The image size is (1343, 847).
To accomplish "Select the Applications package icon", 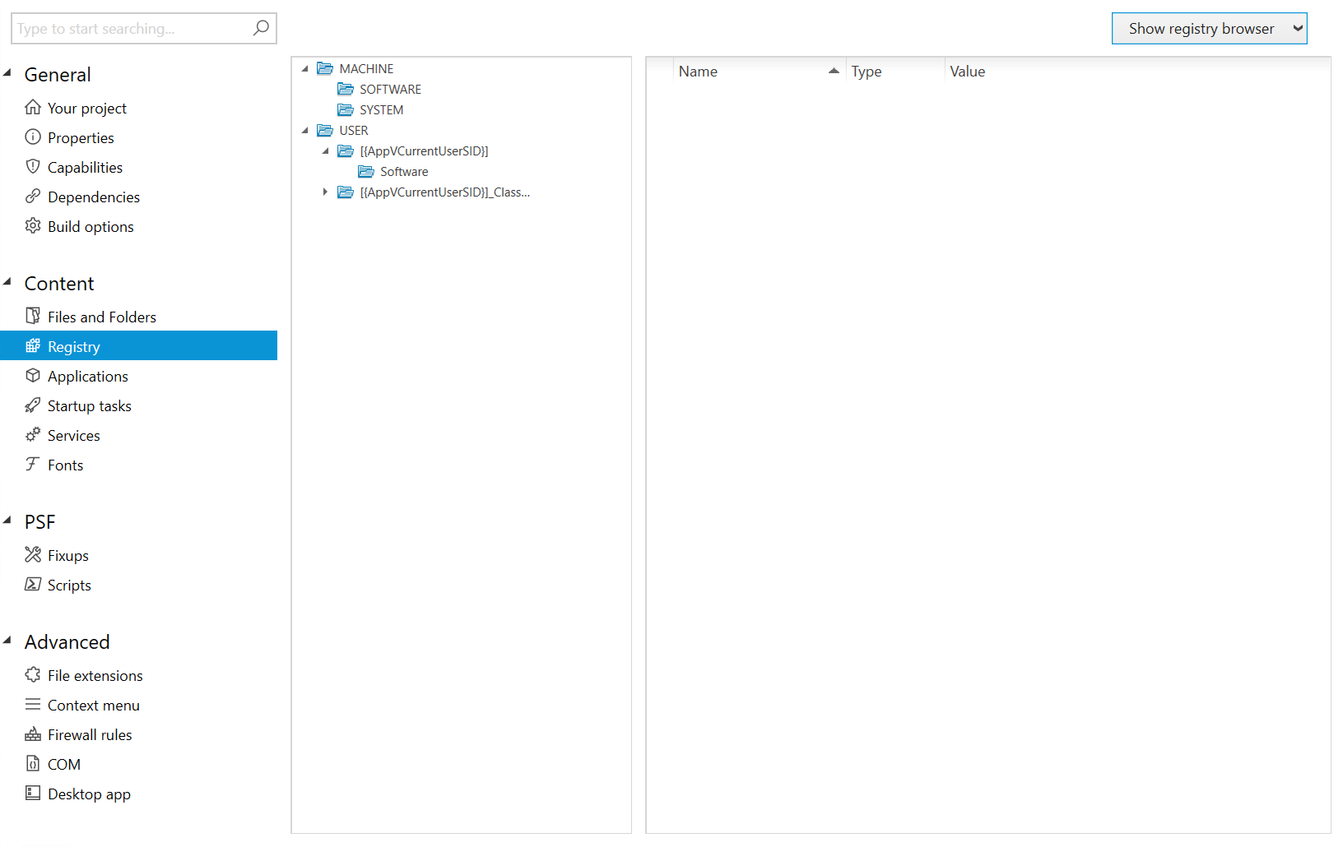I will 32,376.
